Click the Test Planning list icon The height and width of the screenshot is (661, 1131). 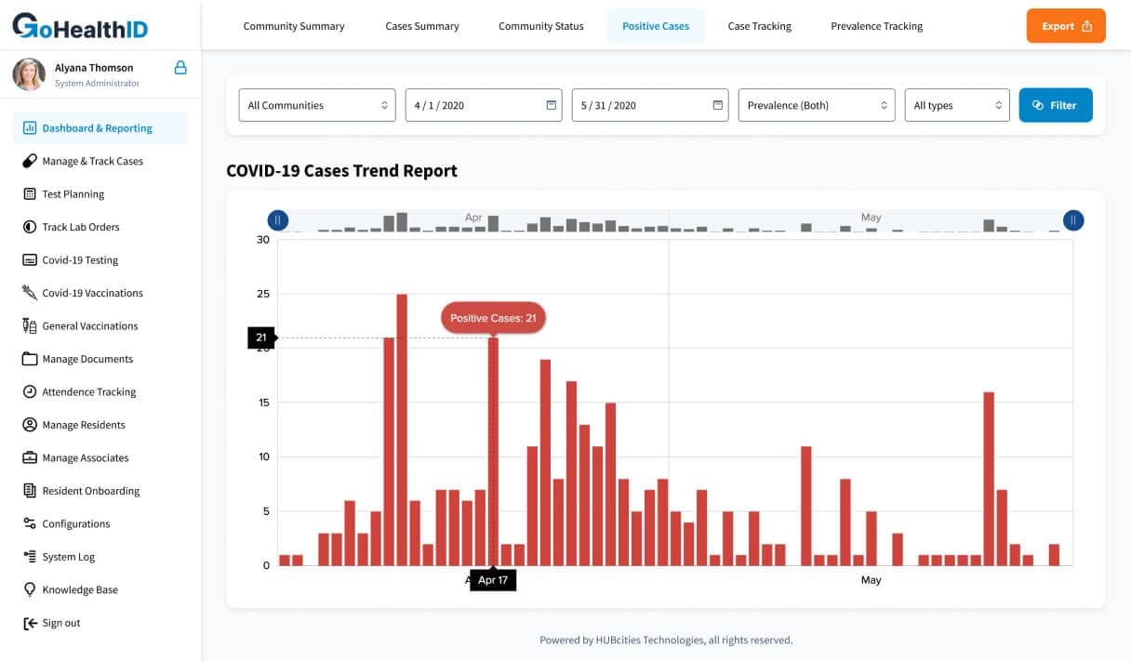[29, 194]
